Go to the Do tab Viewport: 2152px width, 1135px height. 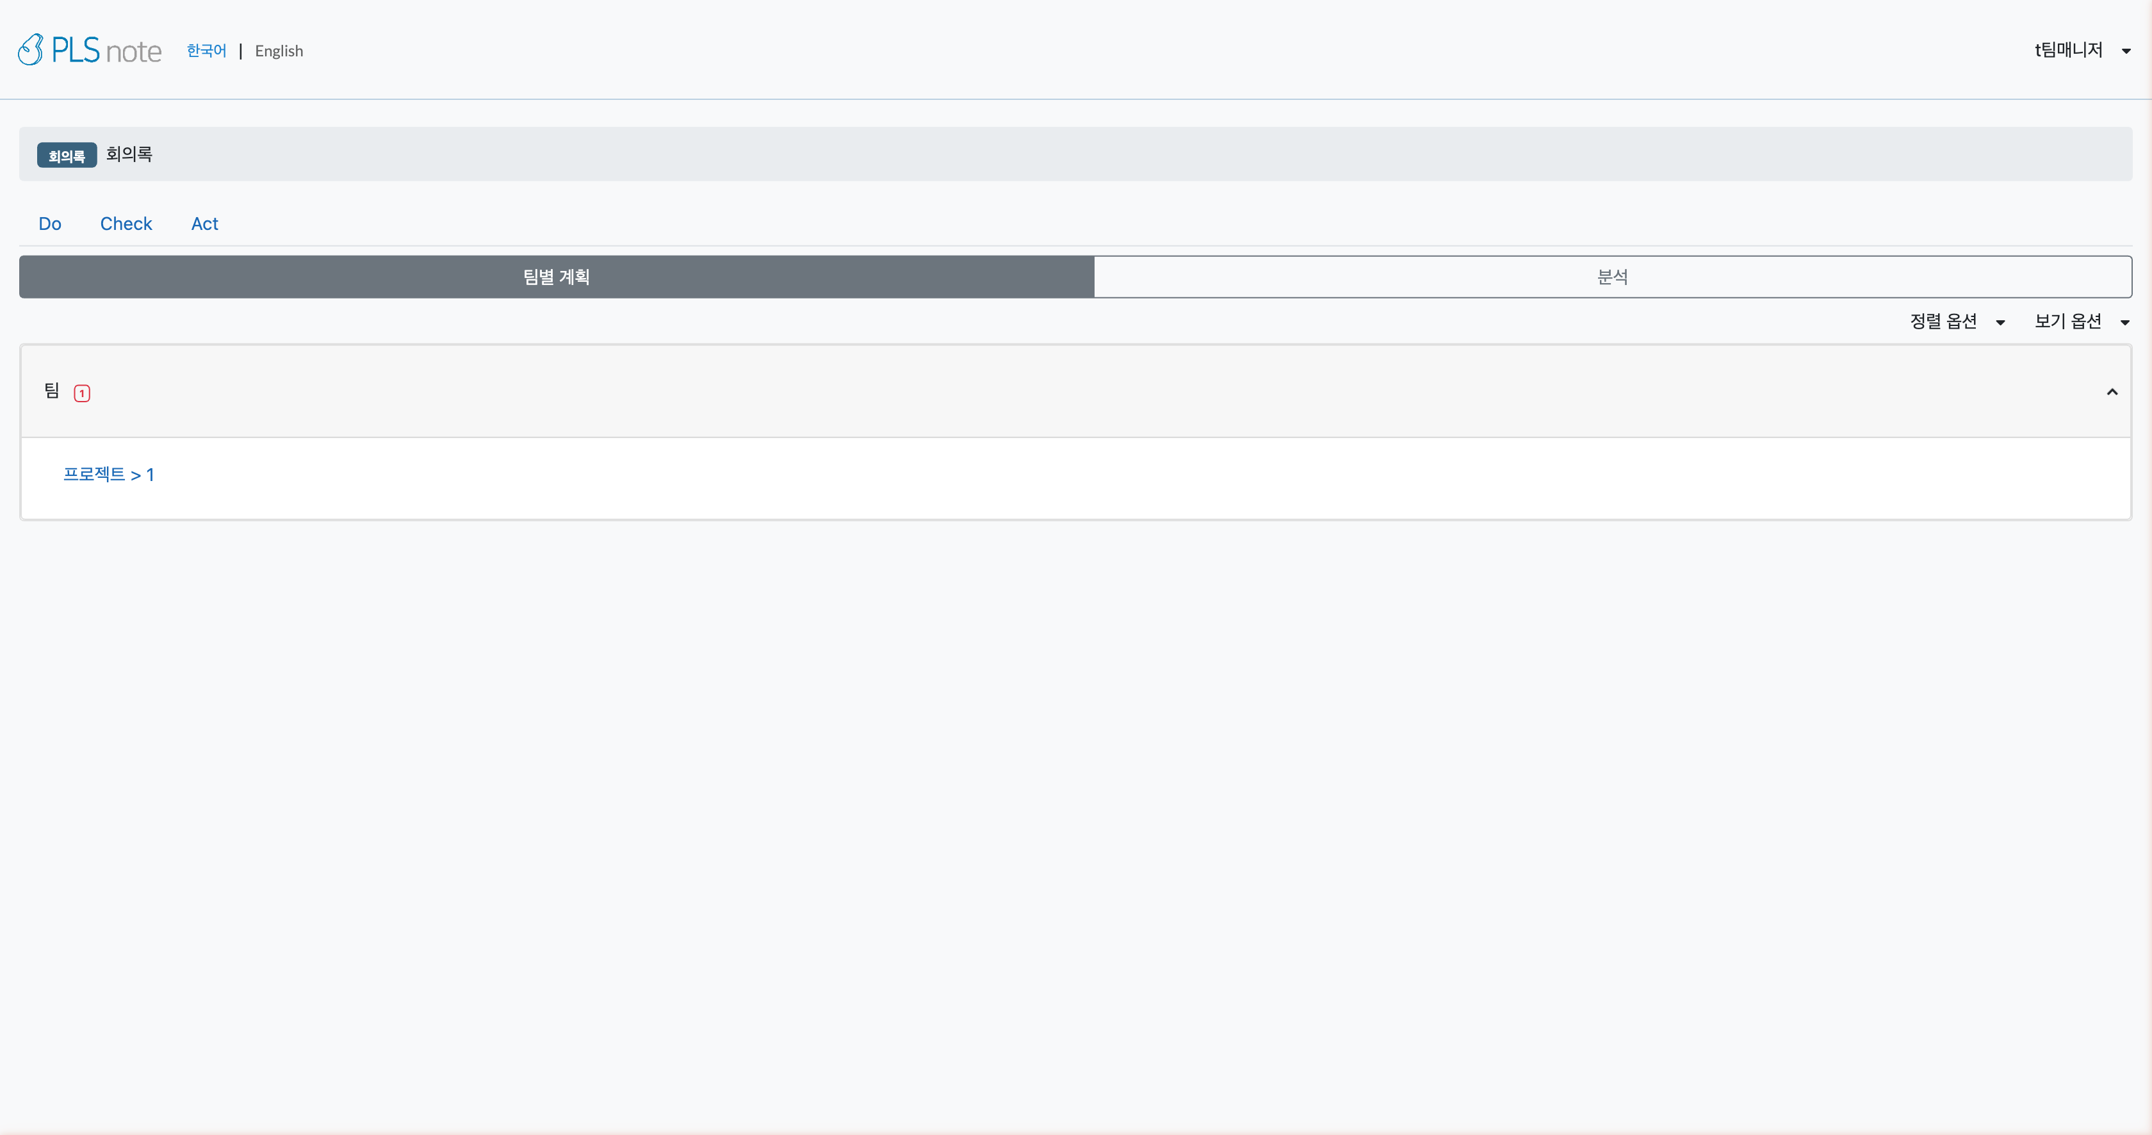50,224
